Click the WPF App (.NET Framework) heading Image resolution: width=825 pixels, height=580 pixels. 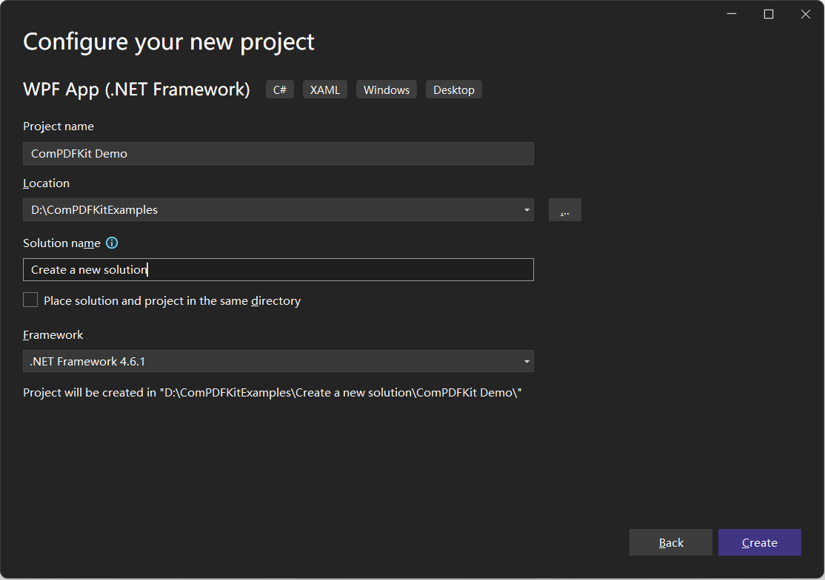[136, 90]
